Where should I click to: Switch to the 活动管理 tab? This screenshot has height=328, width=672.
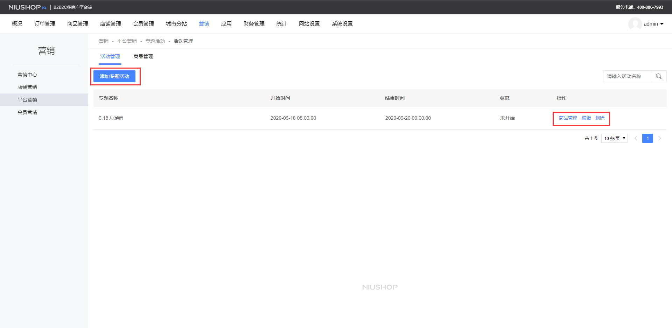(x=110, y=56)
